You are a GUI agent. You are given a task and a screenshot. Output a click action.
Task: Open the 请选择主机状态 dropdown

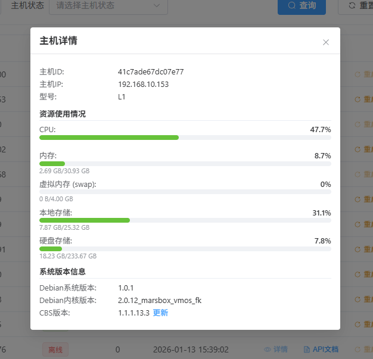coord(101,6)
